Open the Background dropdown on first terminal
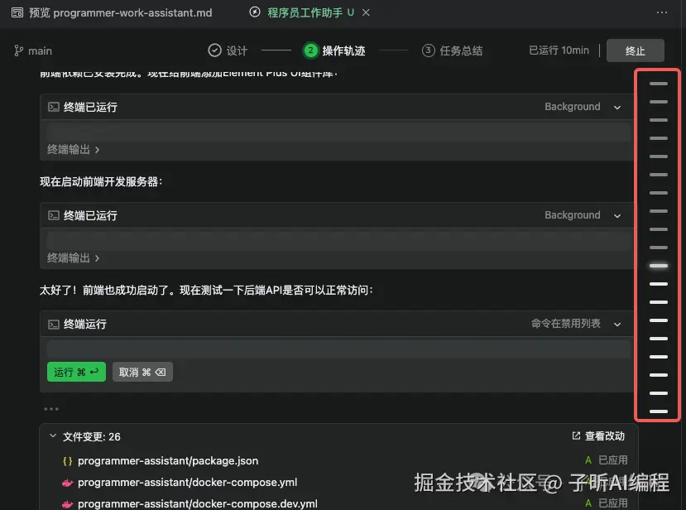 pos(617,106)
